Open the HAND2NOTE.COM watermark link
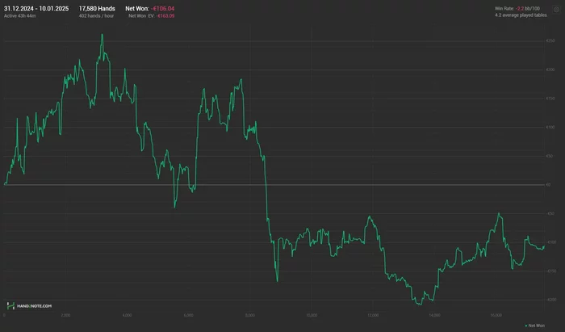 34,306
